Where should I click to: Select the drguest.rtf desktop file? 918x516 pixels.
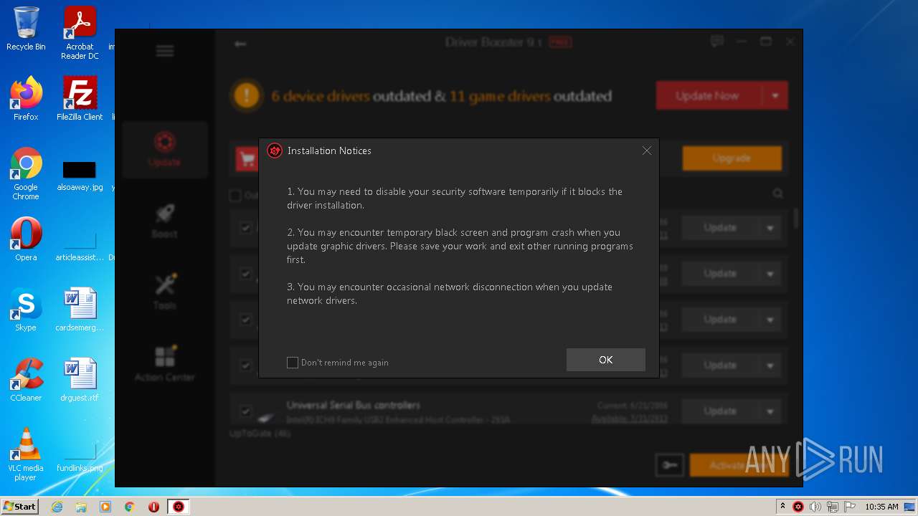click(80, 380)
